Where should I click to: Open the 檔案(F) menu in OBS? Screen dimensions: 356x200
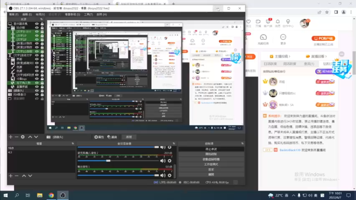pyautogui.click(x=14, y=14)
